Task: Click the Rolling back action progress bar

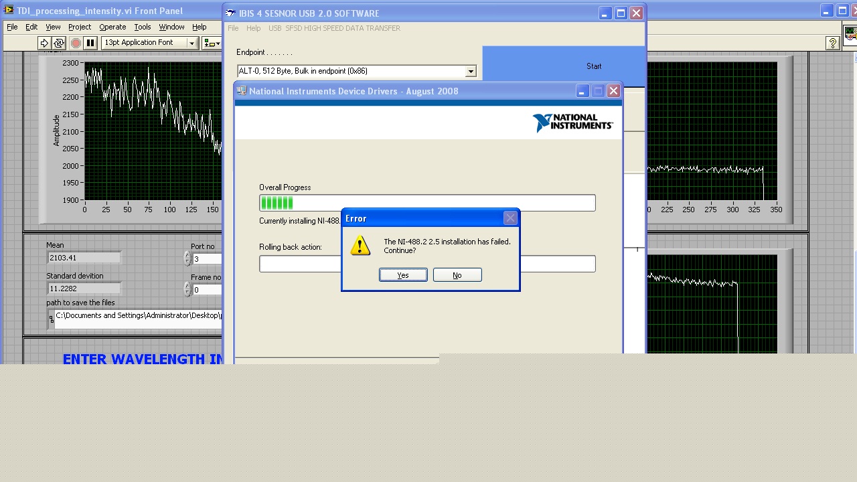Action: tap(427, 264)
